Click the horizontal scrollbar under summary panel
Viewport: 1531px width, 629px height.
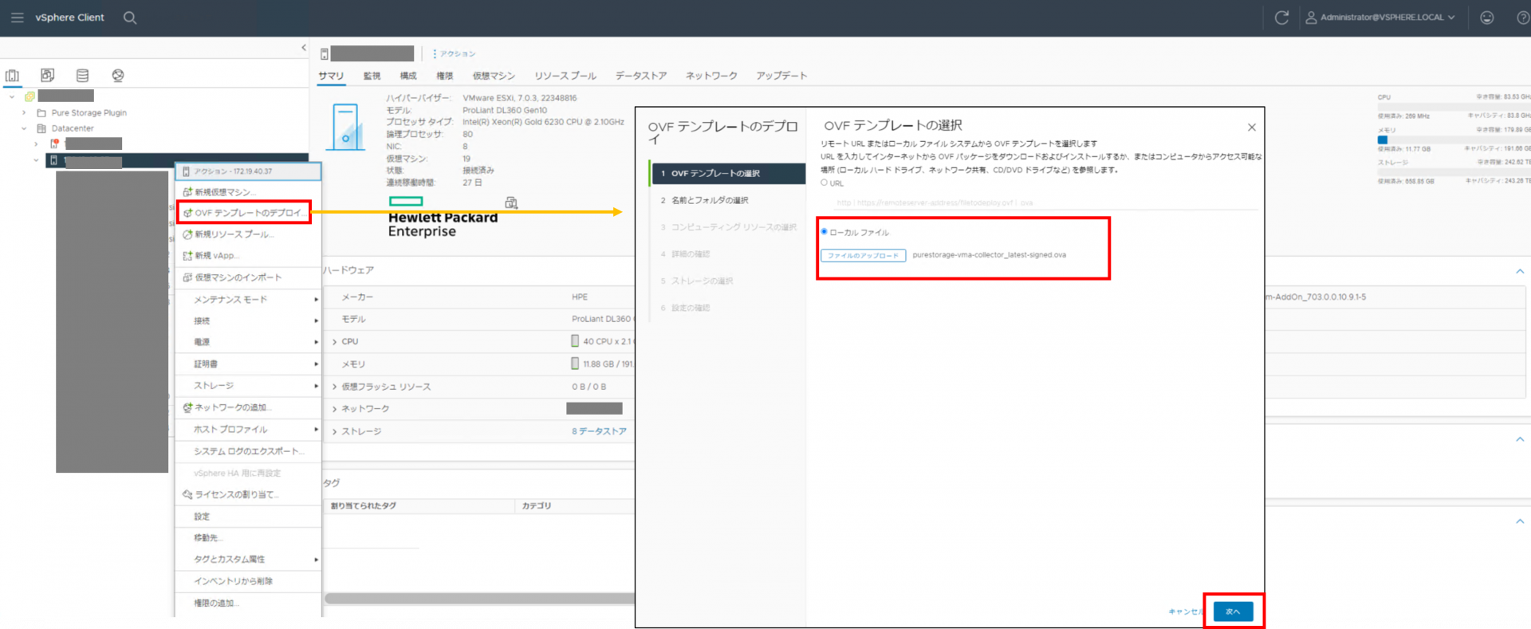[478, 599]
